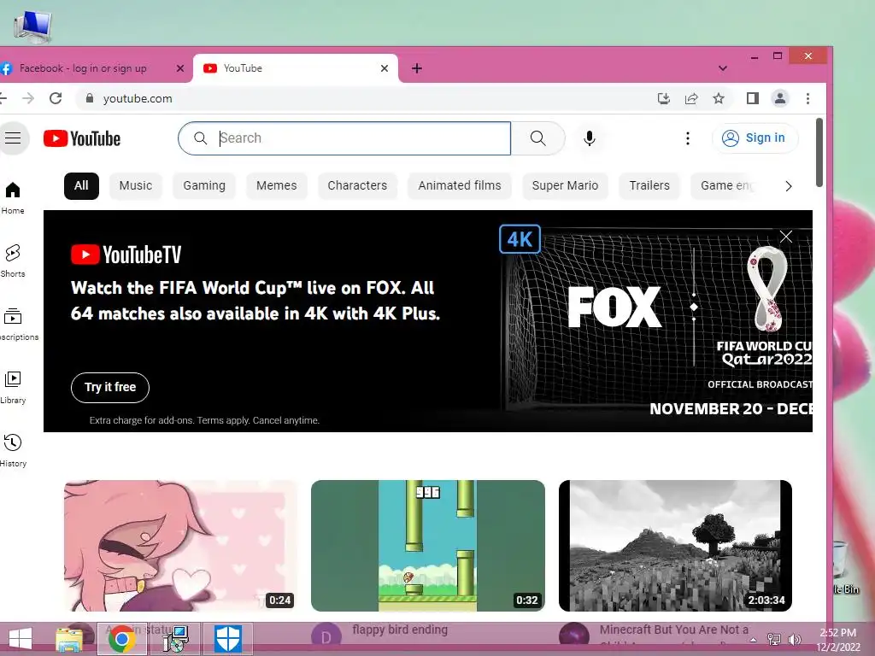This screenshot has width=875, height=656.
Task: Open History in the sidebar
Action: (13, 451)
